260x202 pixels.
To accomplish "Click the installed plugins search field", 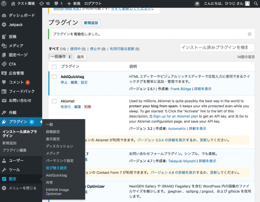I will point(217,48).
